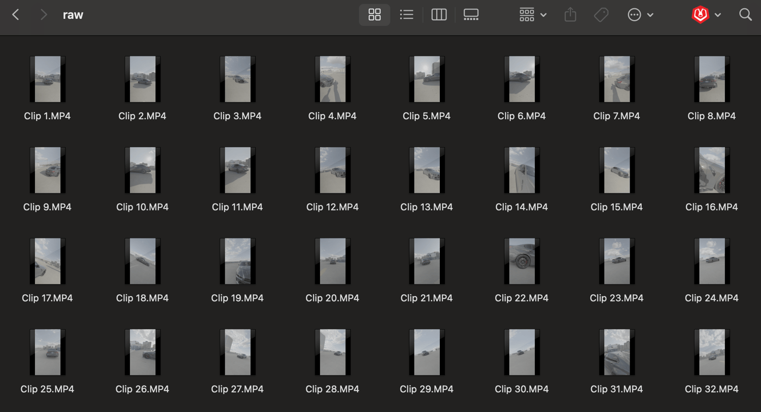Select the Clip 14.MP4 thumbnail

(x=522, y=170)
